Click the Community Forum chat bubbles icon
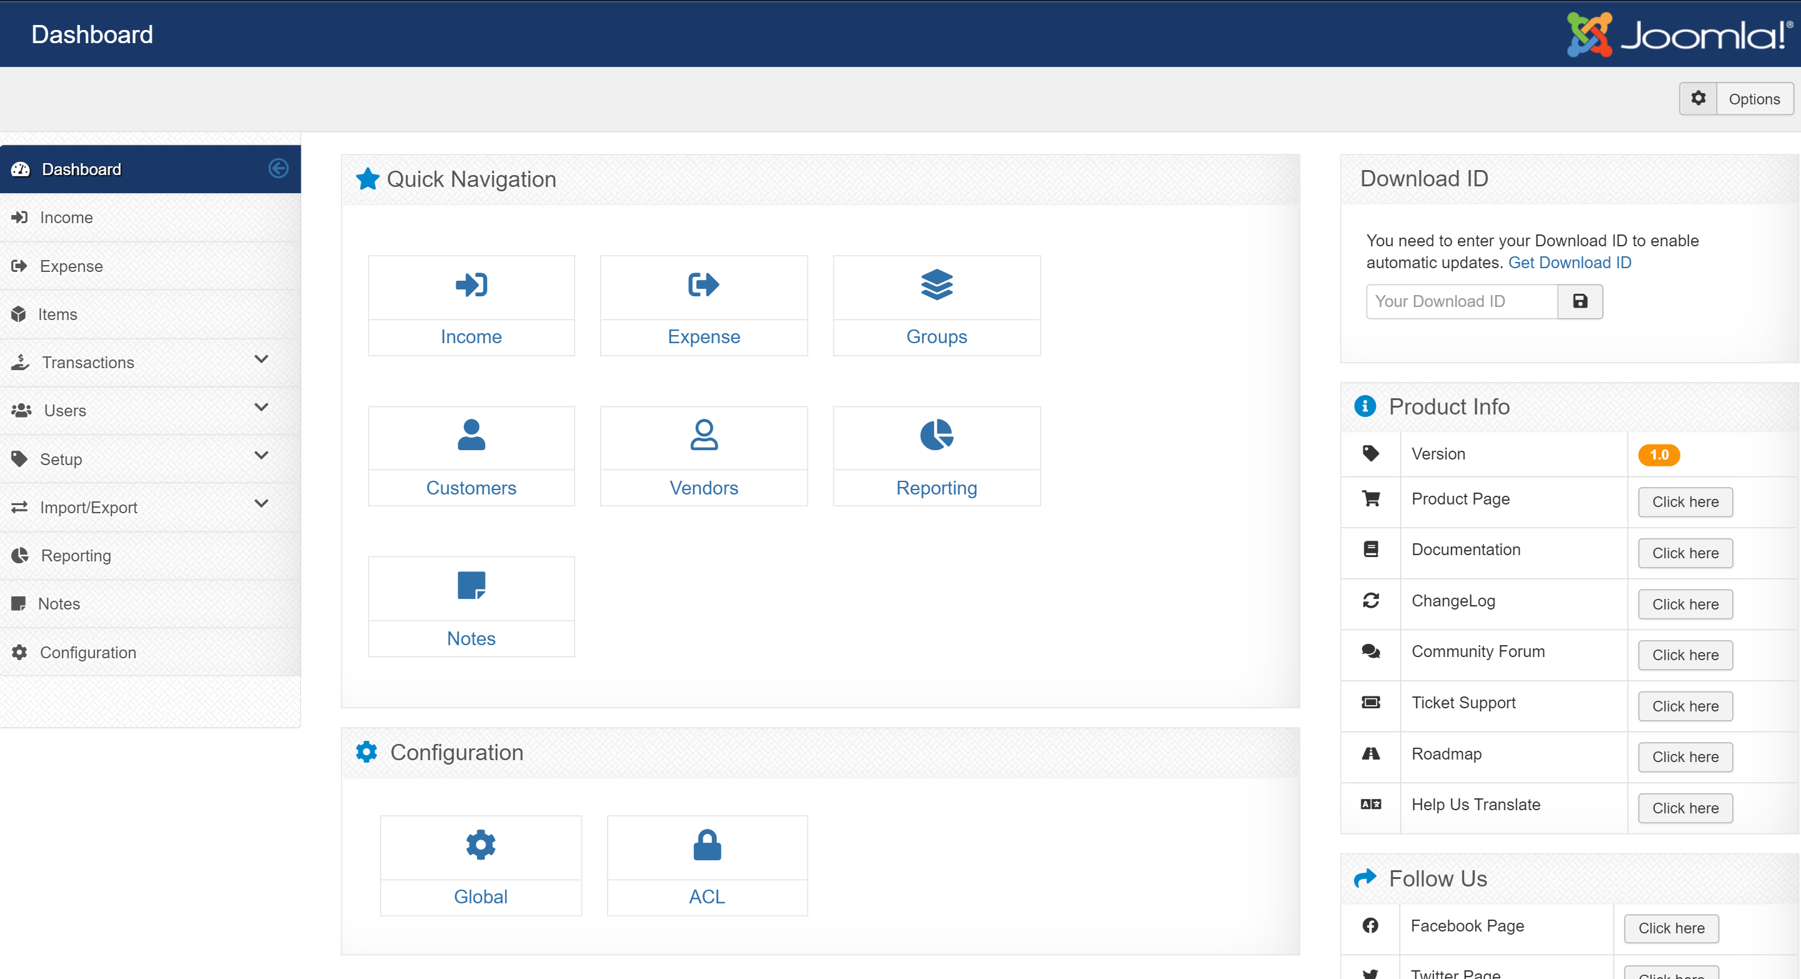 click(1370, 652)
